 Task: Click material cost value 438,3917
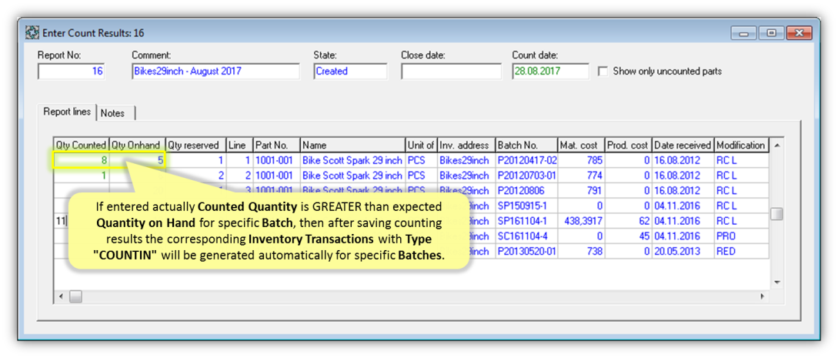pyautogui.click(x=581, y=221)
